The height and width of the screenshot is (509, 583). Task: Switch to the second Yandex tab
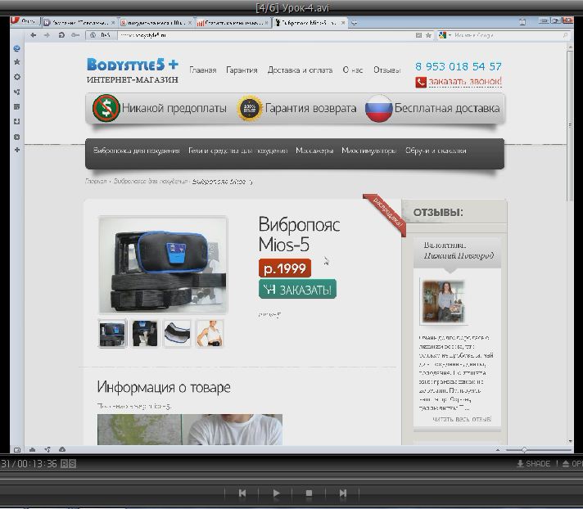coord(156,23)
